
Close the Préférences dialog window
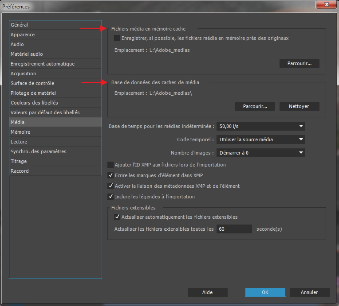tap(327, 5)
